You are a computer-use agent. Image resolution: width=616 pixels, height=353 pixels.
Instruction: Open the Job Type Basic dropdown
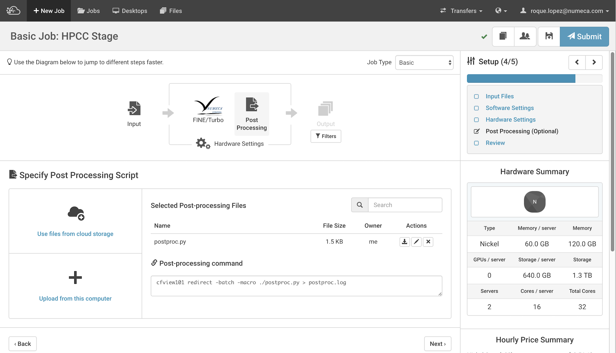424,62
